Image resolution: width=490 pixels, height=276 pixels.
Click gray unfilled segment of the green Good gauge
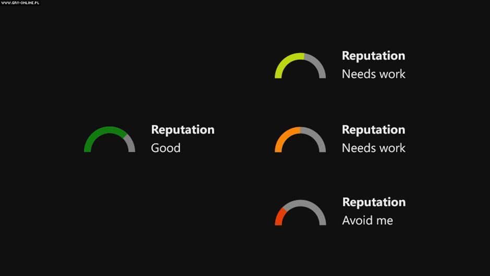tap(130, 143)
